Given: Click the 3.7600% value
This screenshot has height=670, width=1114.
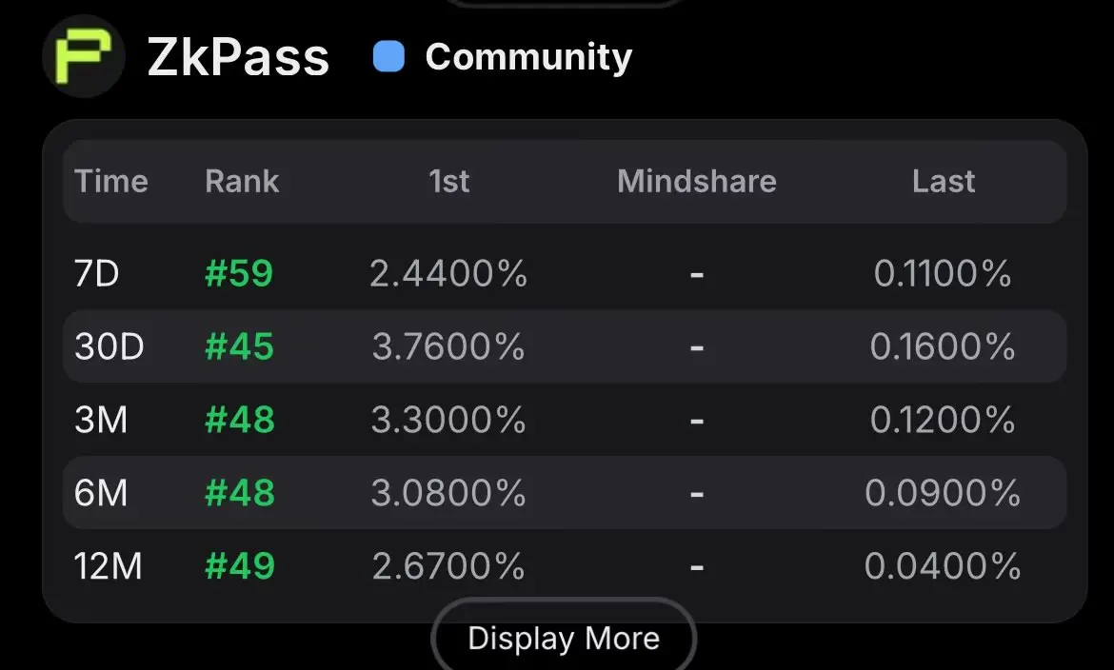Looking at the screenshot, I should pos(448,346).
